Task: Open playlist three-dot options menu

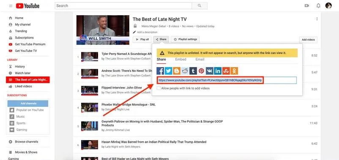Action: (x=317, y=19)
